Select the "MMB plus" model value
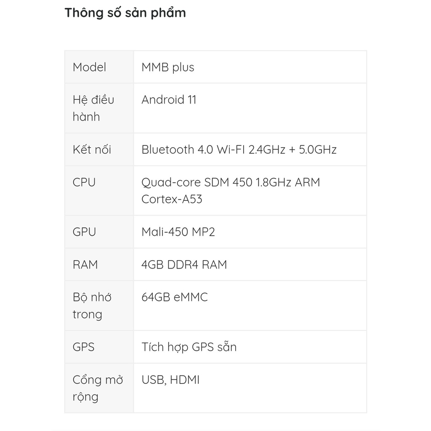This screenshot has width=431, height=431. tap(168, 67)
